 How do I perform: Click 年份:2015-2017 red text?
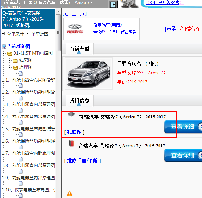tap(132, 82)
